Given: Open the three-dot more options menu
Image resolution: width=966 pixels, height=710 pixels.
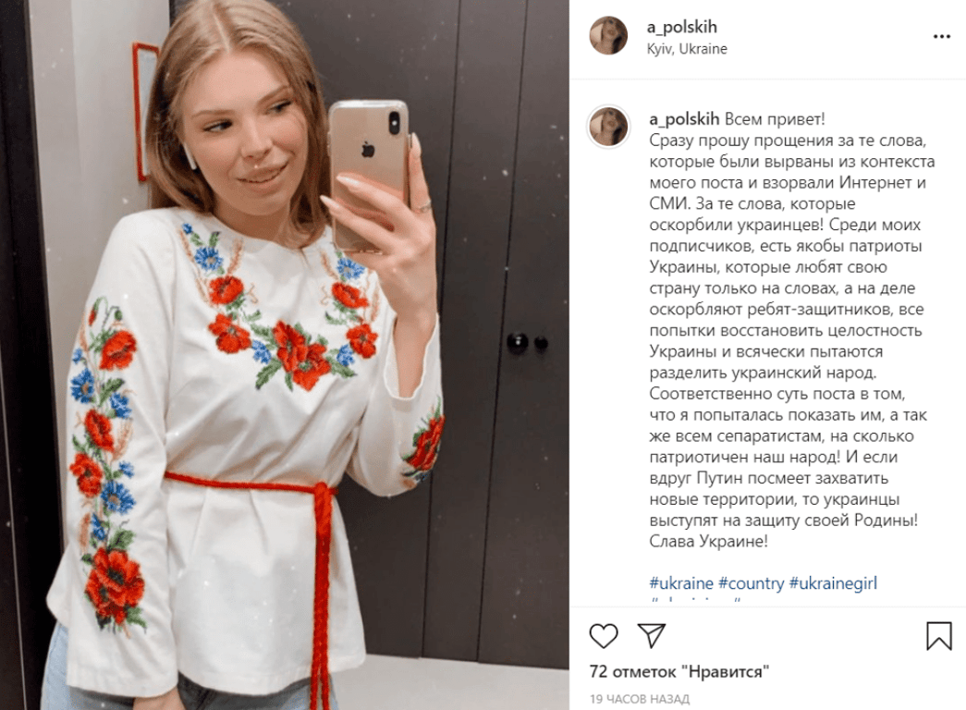Looking at the screenshot, I should (x=941, y=37).
